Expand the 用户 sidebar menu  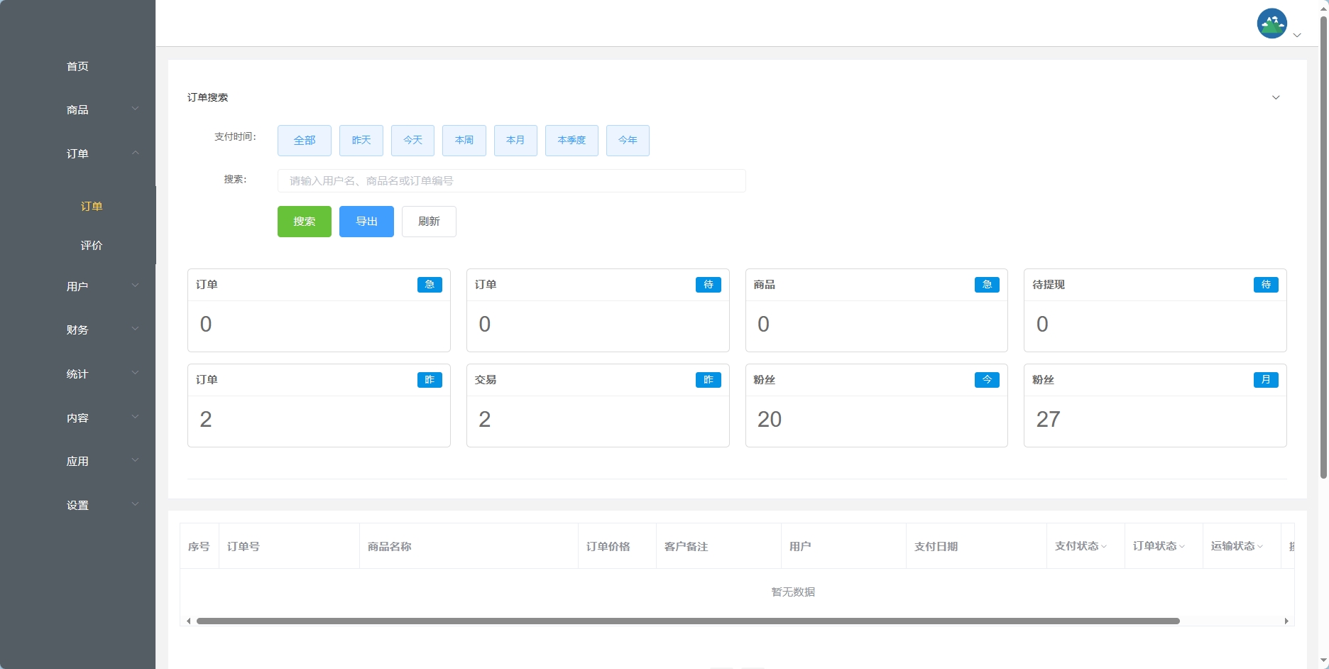(77, 286)
